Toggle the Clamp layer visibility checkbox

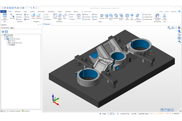click(x=7, y=37)
